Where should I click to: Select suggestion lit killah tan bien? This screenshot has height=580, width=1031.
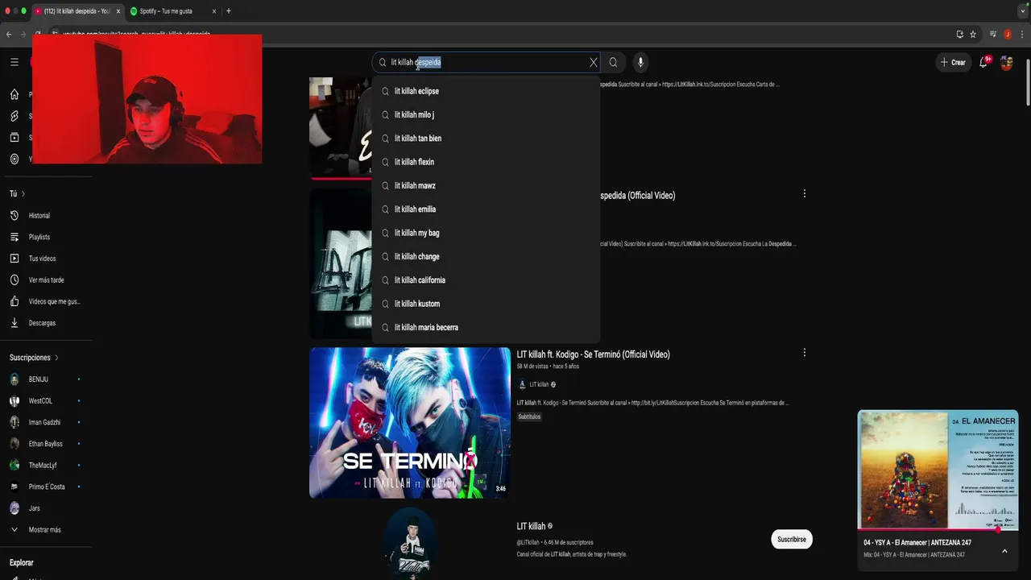(x=486, y=139)
